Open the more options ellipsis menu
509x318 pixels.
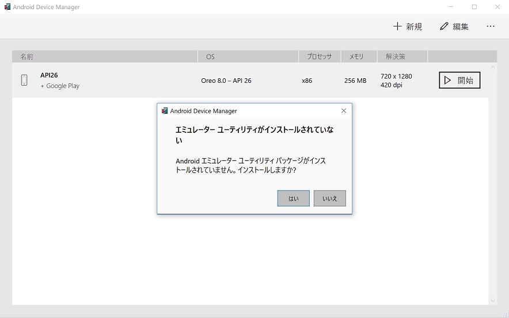coord(491,26)
